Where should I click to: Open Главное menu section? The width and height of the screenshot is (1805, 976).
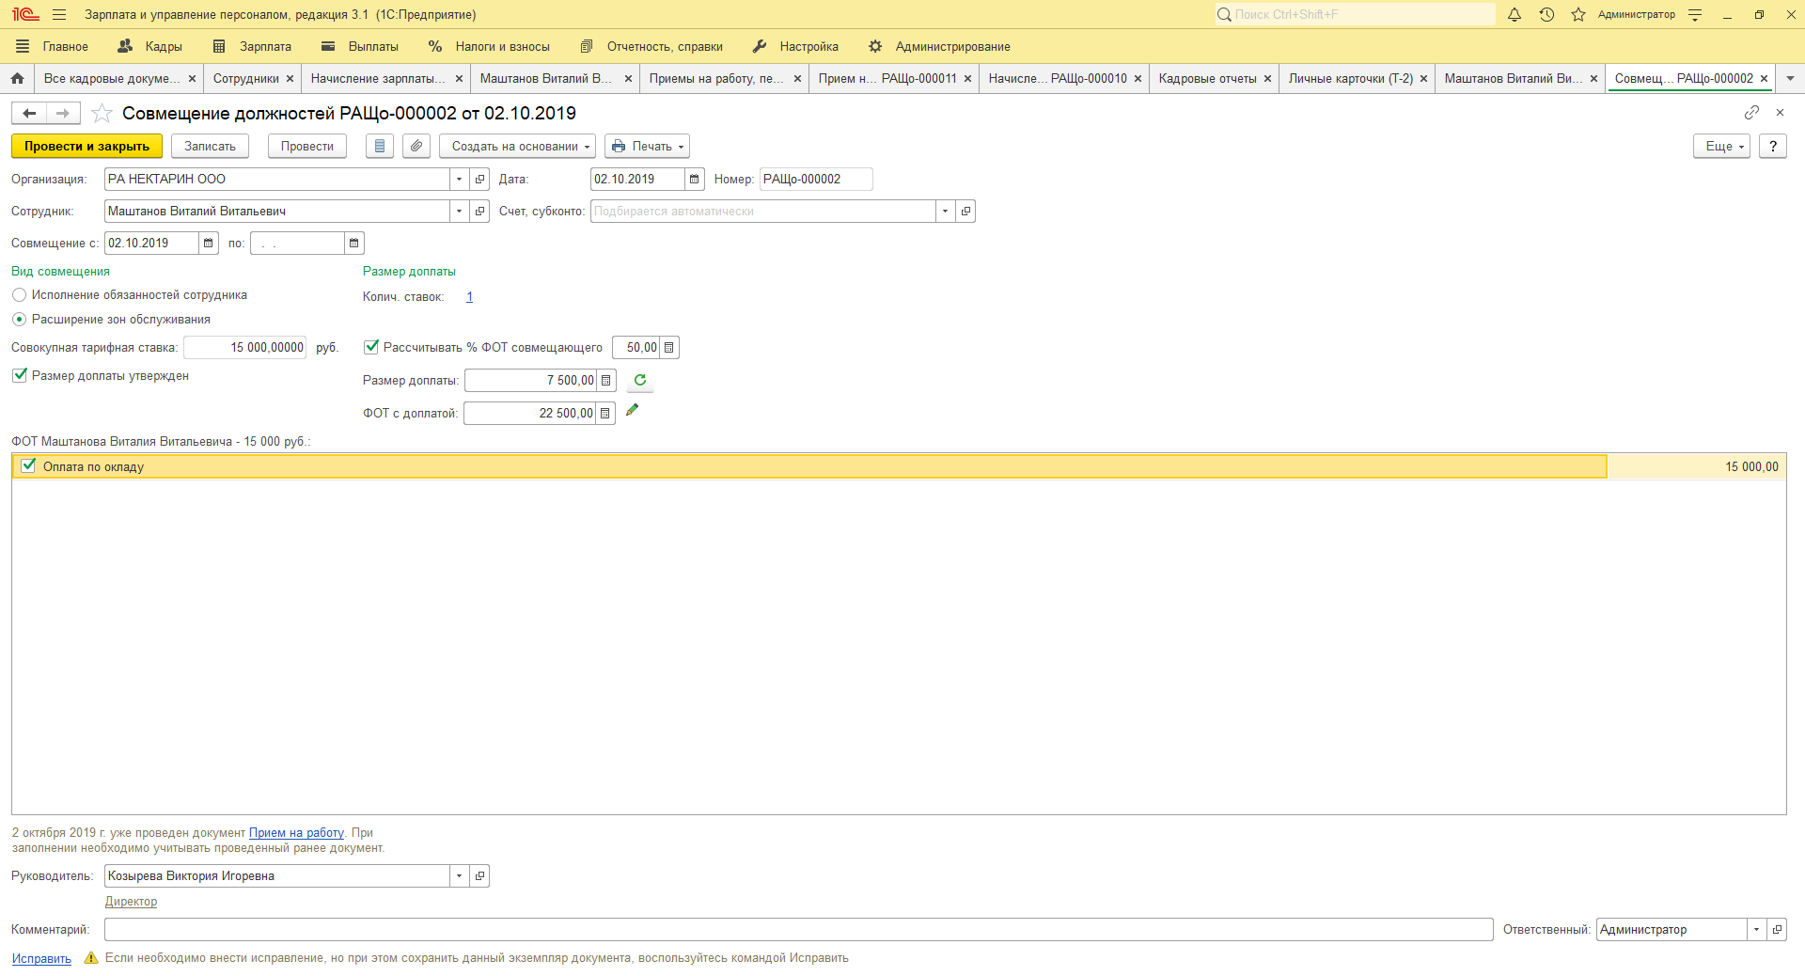53,46
